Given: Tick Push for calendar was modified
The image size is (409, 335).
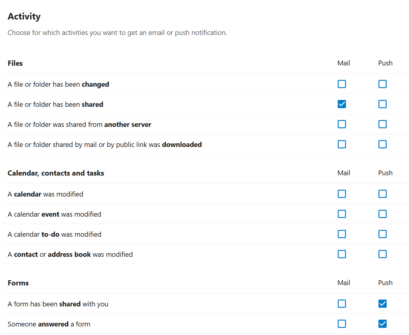Looking at the screenshot, I should tap(383, 194).
